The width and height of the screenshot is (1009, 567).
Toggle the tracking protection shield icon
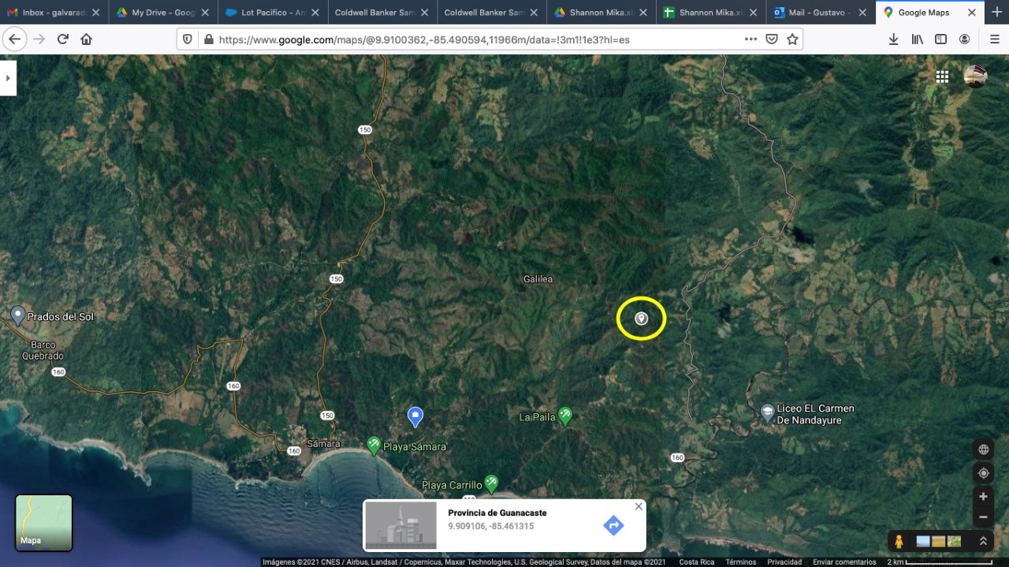pos(187,38)
